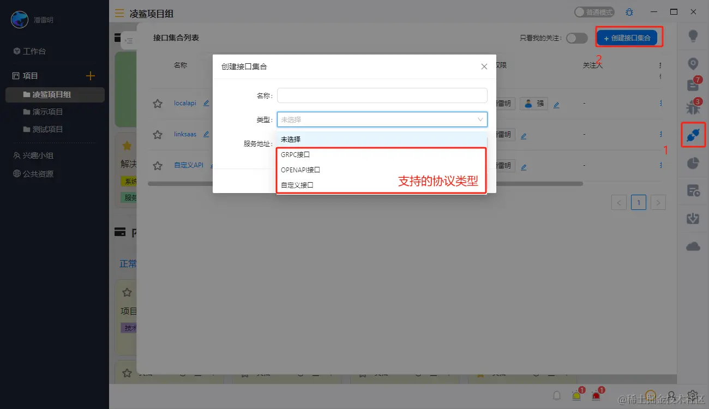Open the hamburger menu beside 凌鲨项目组 title
The height and width of the screenshot is (409, 709).
pos(119,13)
